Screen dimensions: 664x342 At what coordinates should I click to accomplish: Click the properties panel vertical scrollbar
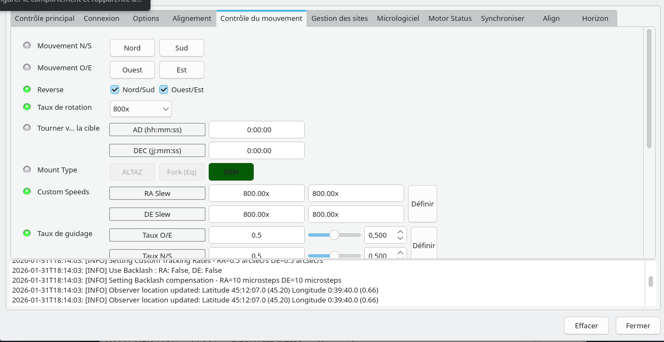tap(649, 89)
